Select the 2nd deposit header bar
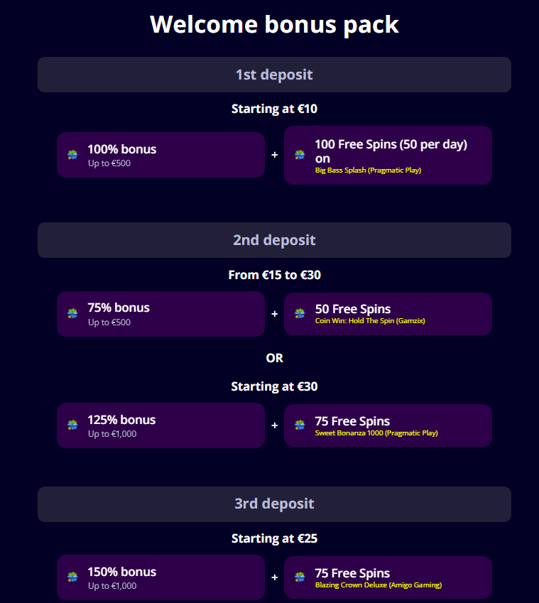Viewport: 539px width, 603px height. (274, 240)
